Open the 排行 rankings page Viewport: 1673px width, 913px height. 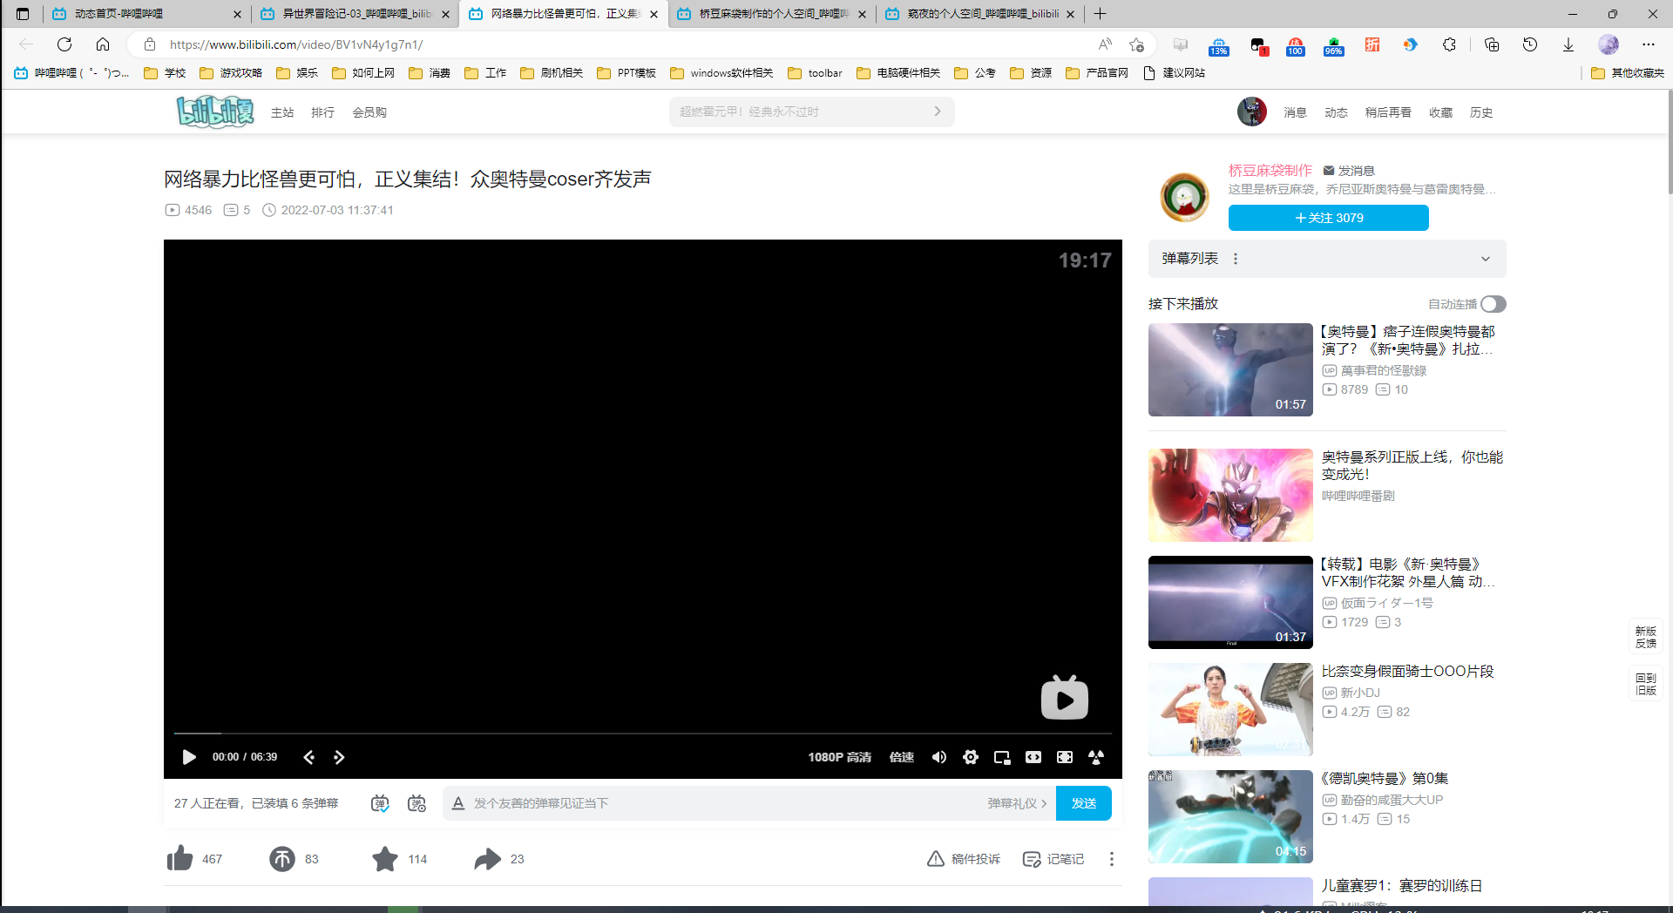(x=323, y=112)
